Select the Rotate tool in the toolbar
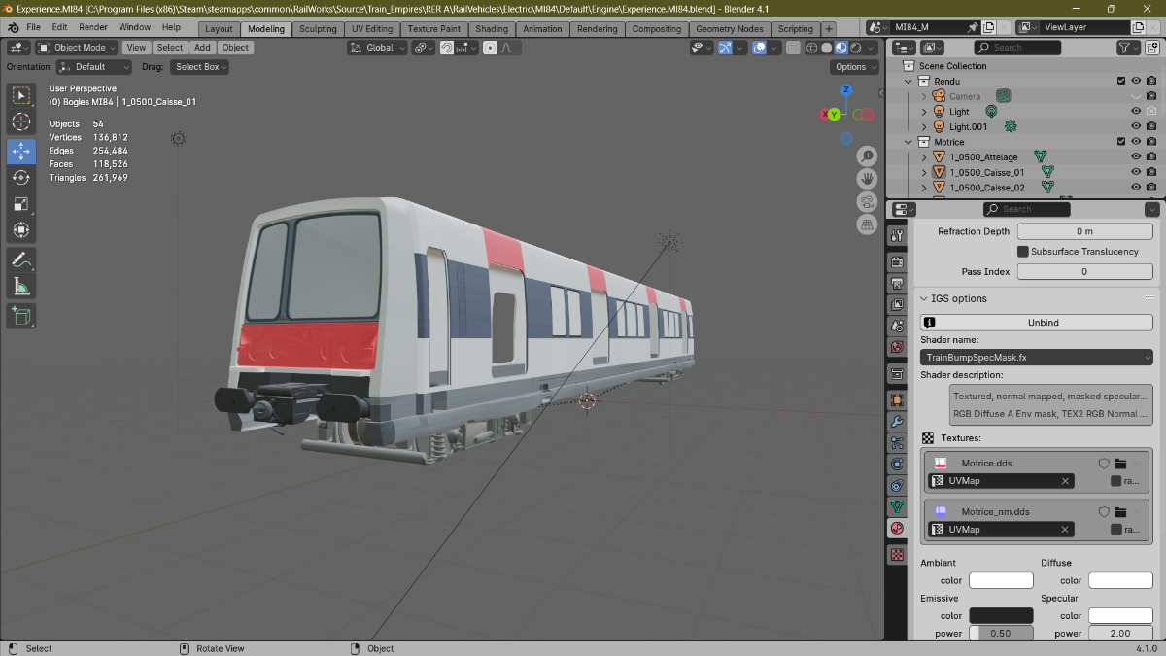Viewport: 1166px width, 656px height. tap(21, 178)
